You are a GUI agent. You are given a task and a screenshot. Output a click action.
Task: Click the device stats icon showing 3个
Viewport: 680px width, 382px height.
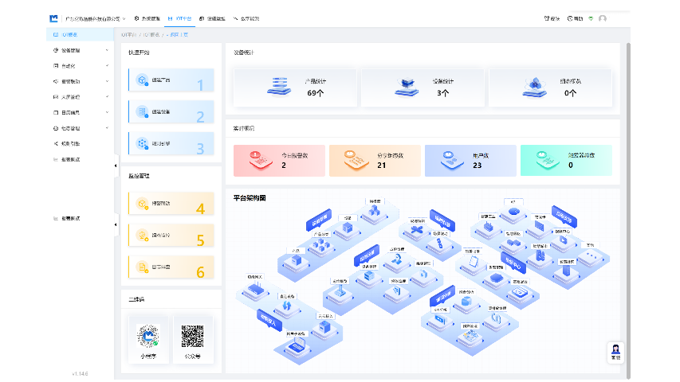tap(407, 86)
